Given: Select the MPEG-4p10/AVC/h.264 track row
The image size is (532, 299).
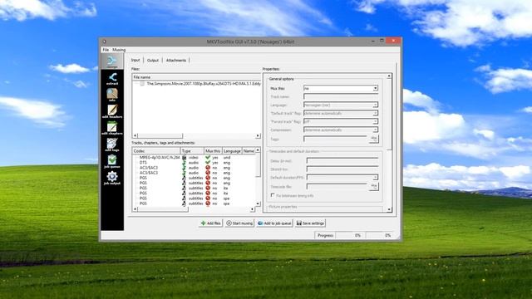Looking at the screenshot, I should [194, 158].
